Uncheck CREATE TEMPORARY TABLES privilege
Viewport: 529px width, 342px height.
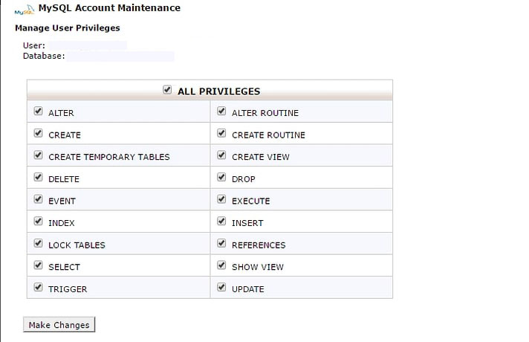pyautogui.click(x=38, y=155)
